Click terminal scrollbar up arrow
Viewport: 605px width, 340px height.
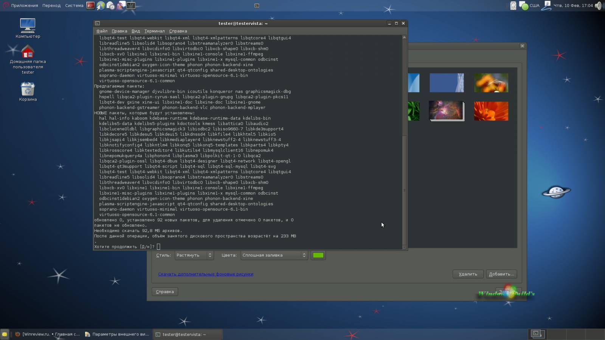click(404, 37)
